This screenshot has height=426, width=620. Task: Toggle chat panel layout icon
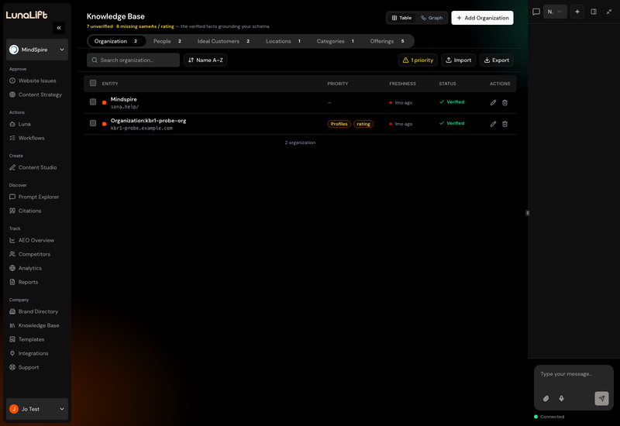tap(594, 12)
